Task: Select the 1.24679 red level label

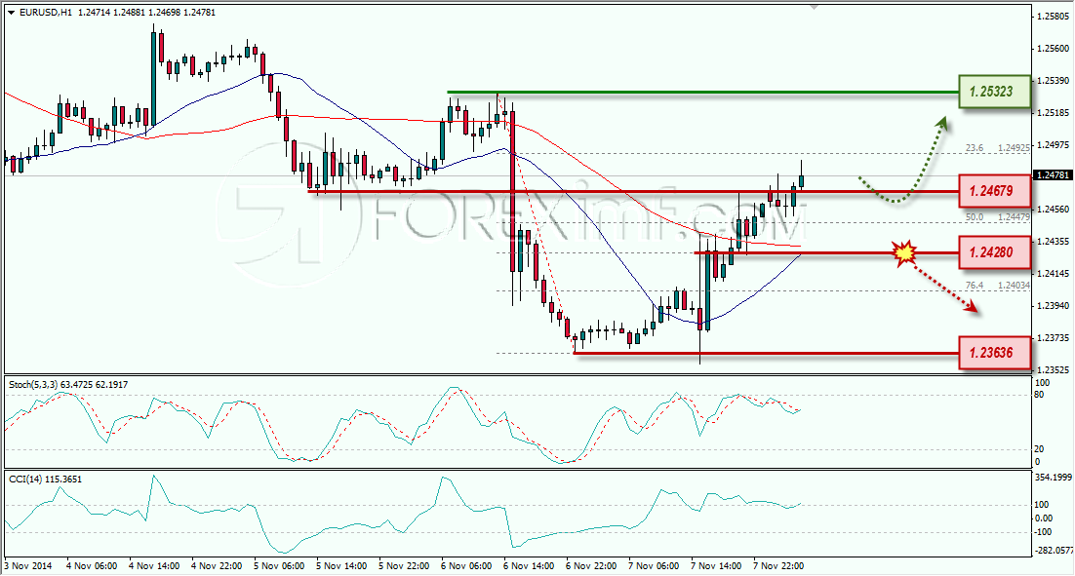Action: [994, 191]
